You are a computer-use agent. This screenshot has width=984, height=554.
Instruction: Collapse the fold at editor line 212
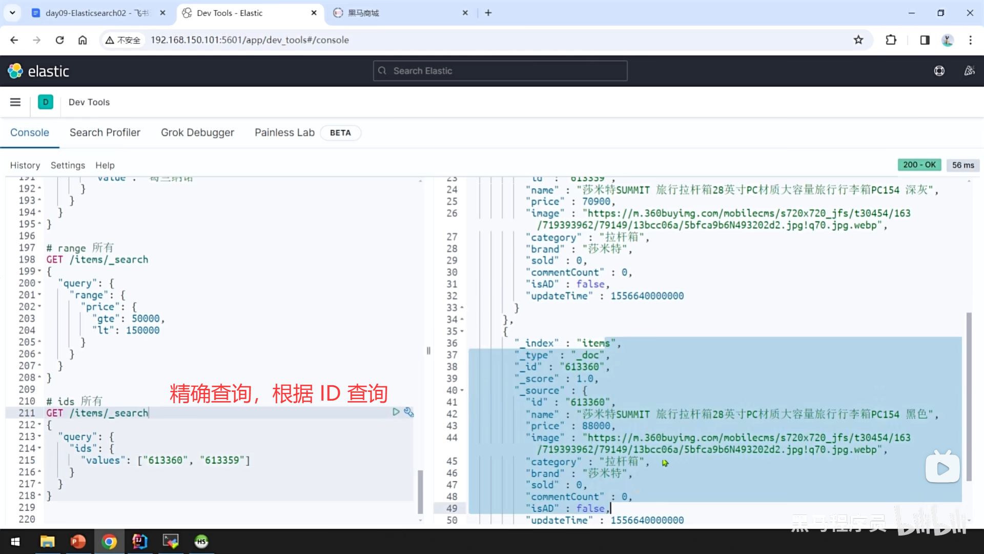[x=39, y=425]
